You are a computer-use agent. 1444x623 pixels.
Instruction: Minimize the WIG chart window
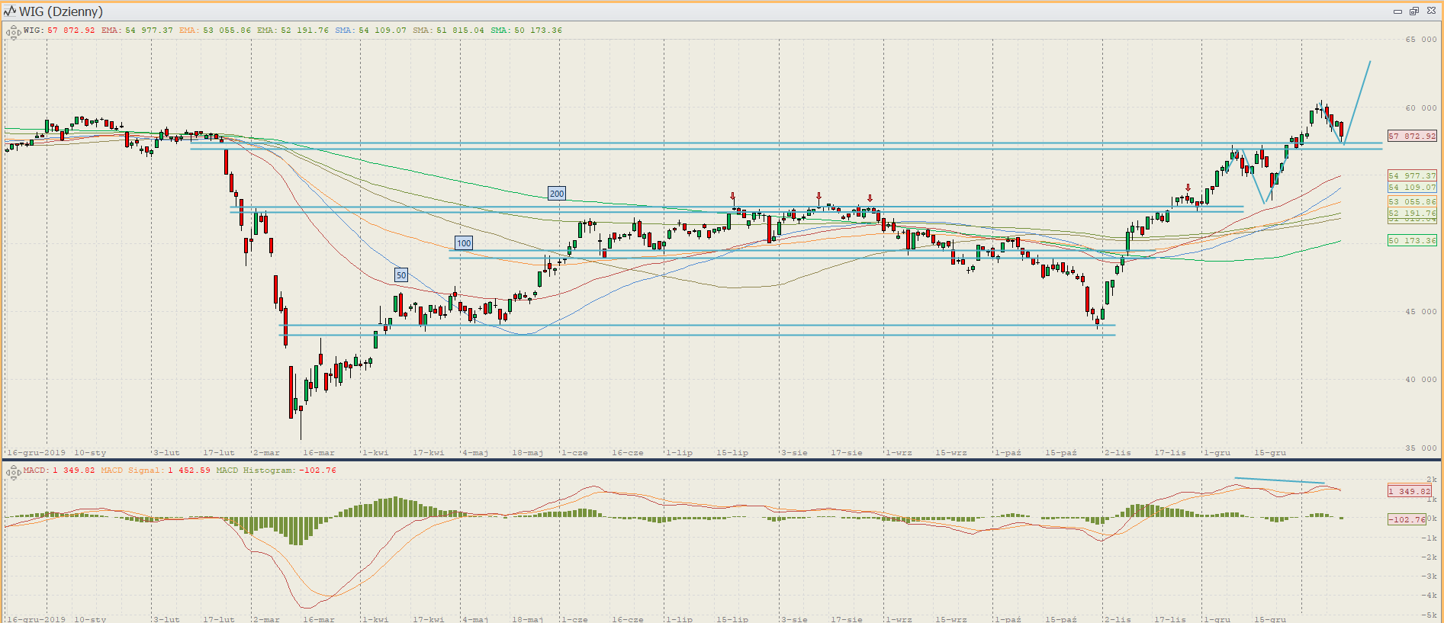click(1397, 11)
